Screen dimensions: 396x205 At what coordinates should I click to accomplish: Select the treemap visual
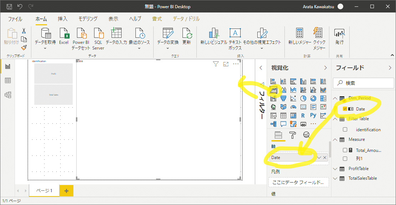[x=323, y=98]
